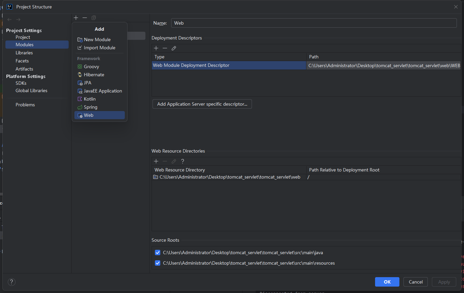The height and width of the screenshot is (293, 464).
Task: Click the Type column header
Action: click(229, 57)
